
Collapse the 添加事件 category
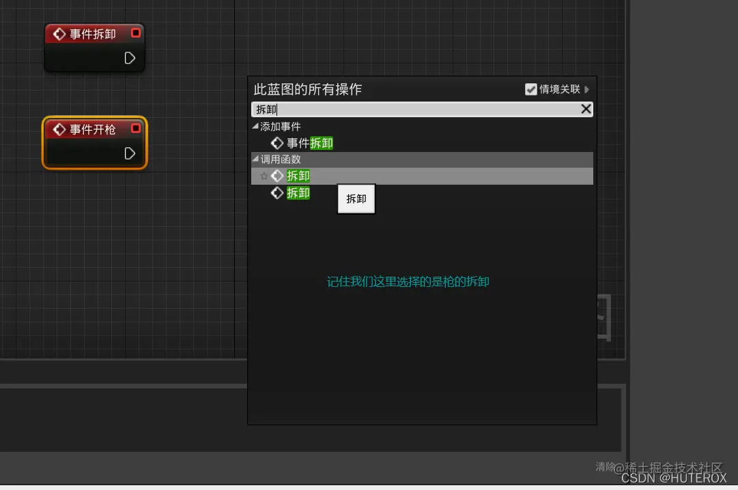pyautogui.click(x=255, y=126)
